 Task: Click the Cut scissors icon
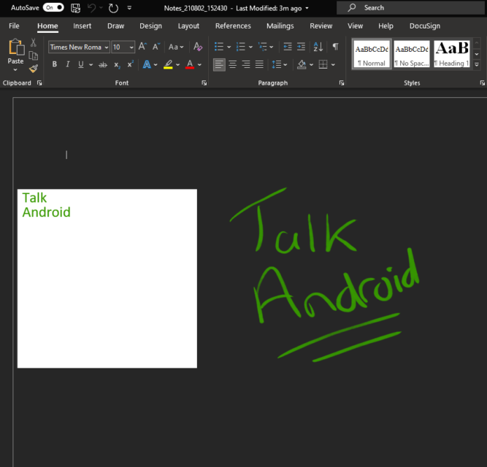(x=34, y=42)
